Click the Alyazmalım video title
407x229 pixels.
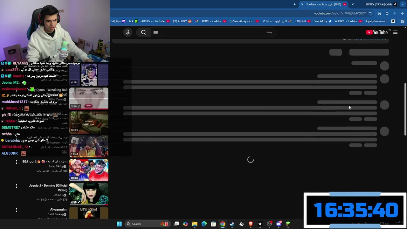[59, 210]
